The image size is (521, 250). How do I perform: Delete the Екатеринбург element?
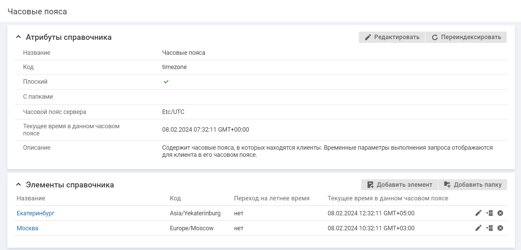click(x=500, y=213)
